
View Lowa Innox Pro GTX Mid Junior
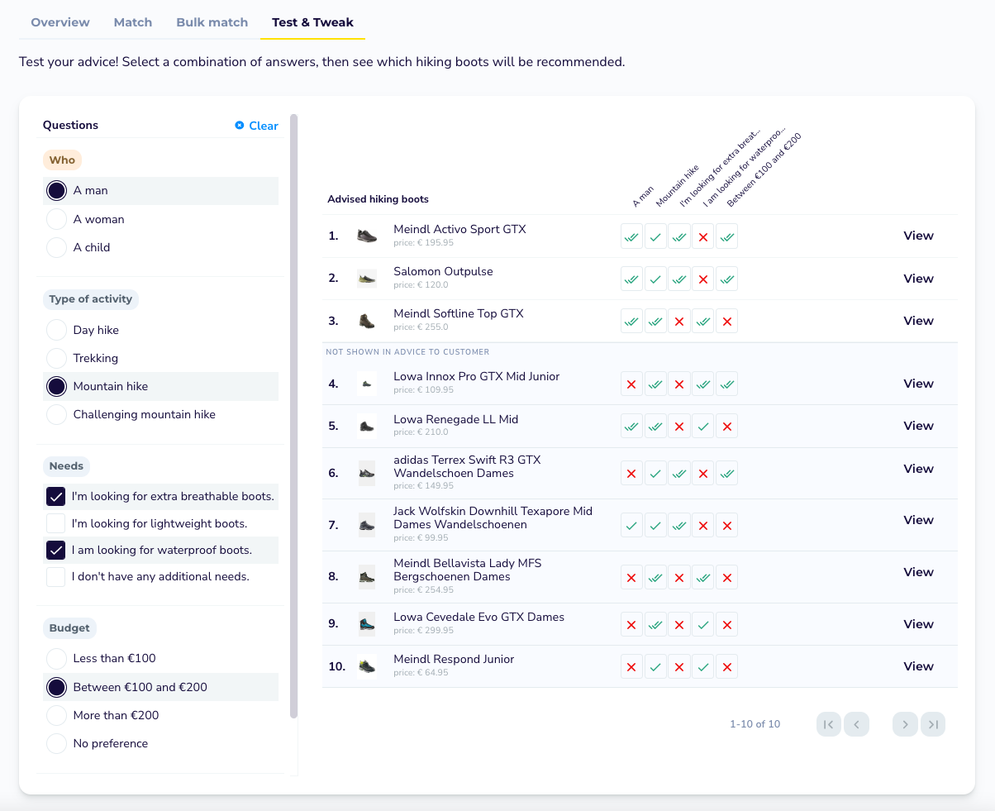pos(918,384)
